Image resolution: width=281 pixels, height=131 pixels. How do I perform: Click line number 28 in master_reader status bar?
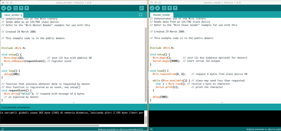pyautogui.click(x=151, y=129)
